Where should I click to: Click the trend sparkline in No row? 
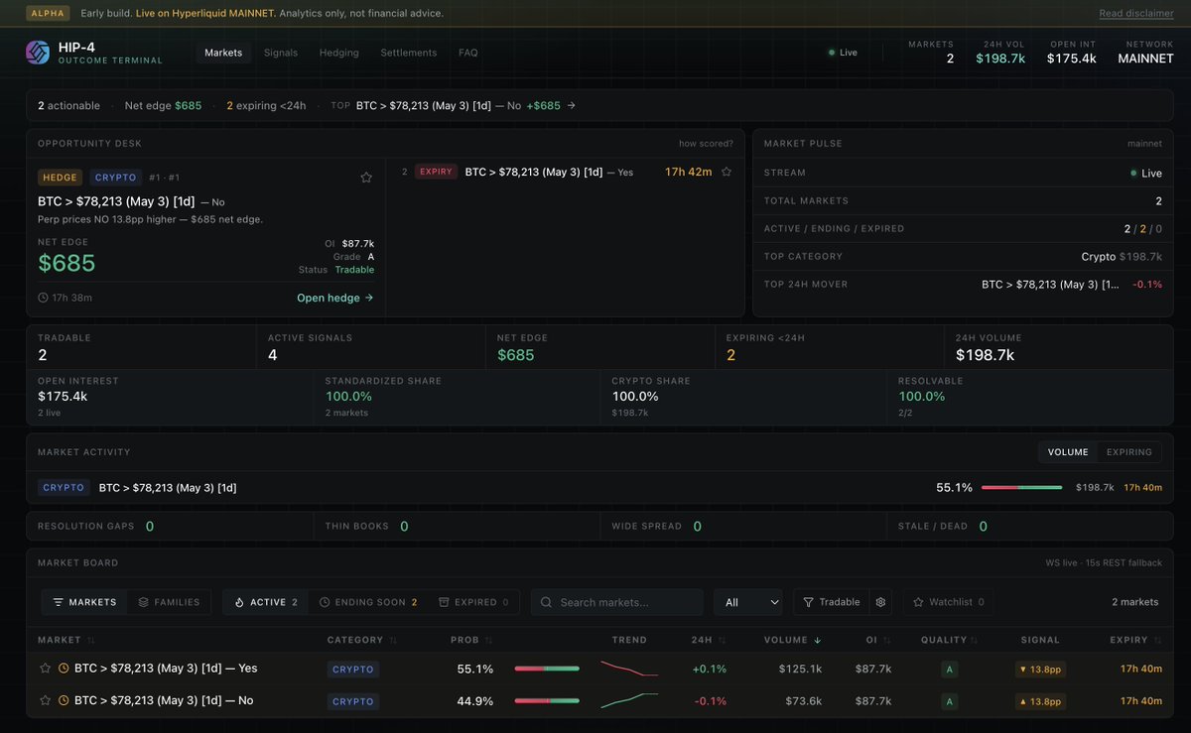point(629,700)
